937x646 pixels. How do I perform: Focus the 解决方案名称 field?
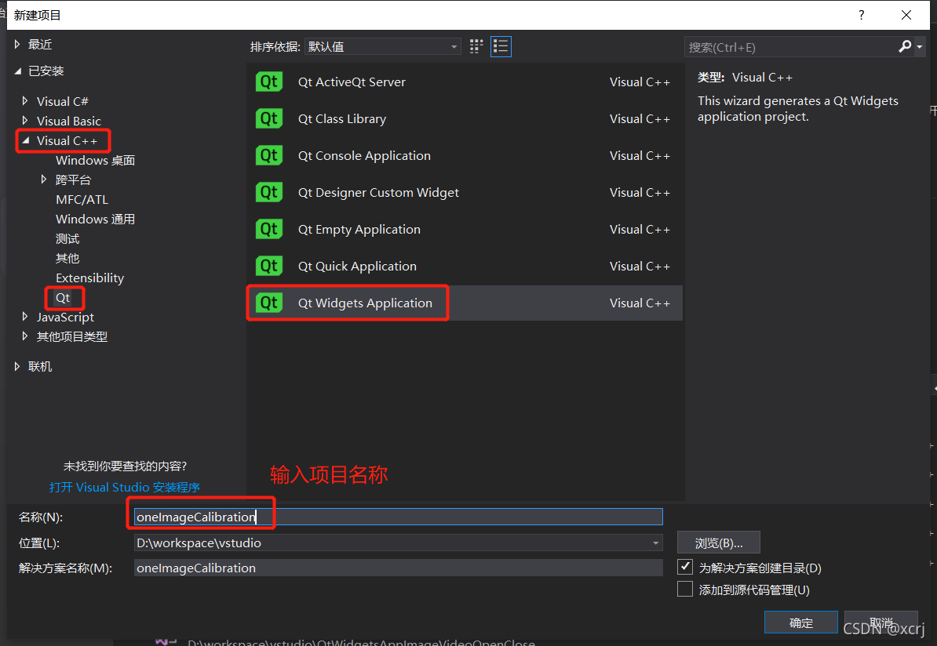pyautogui.click(x=398, y=568)
